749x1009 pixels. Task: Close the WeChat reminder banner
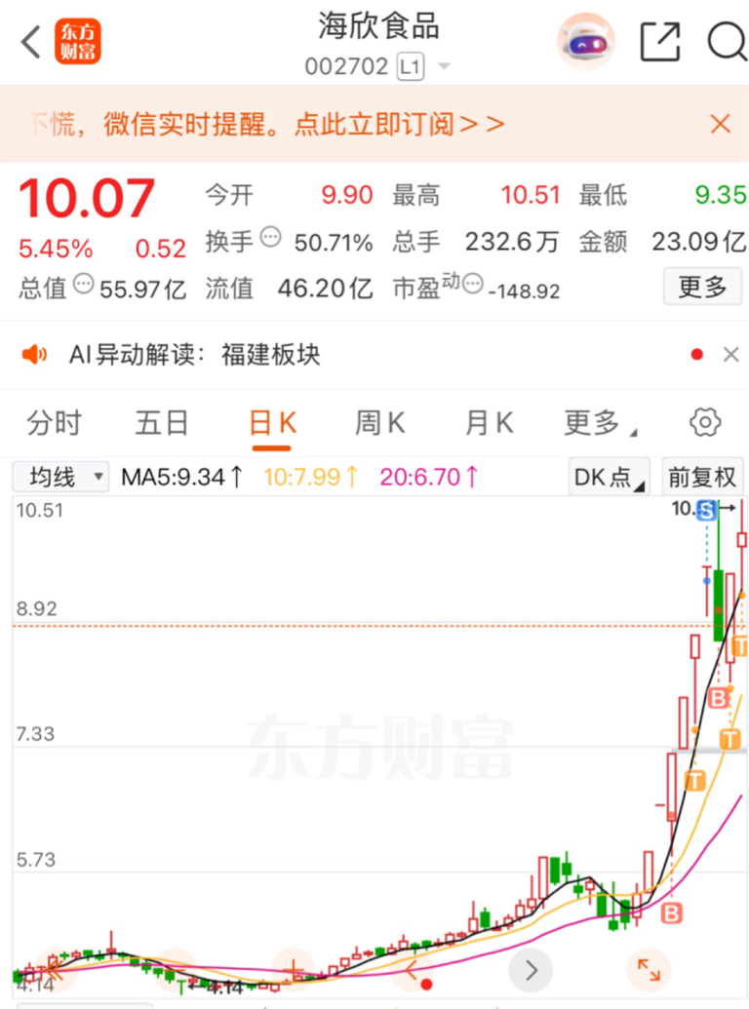tap(720, 123)
